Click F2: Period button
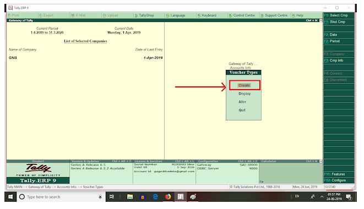The height and width of the screenshot is (209, 364). (339, 41)
